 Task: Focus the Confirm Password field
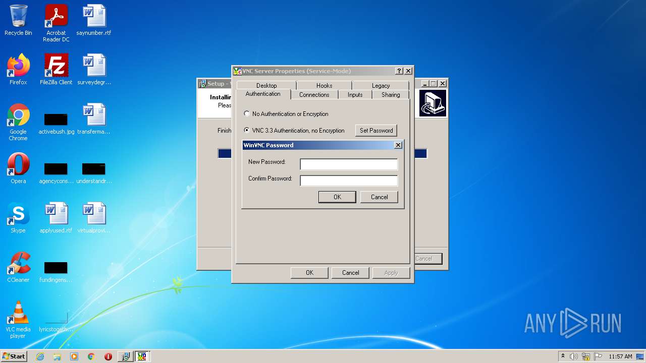(x=349, y=180)
